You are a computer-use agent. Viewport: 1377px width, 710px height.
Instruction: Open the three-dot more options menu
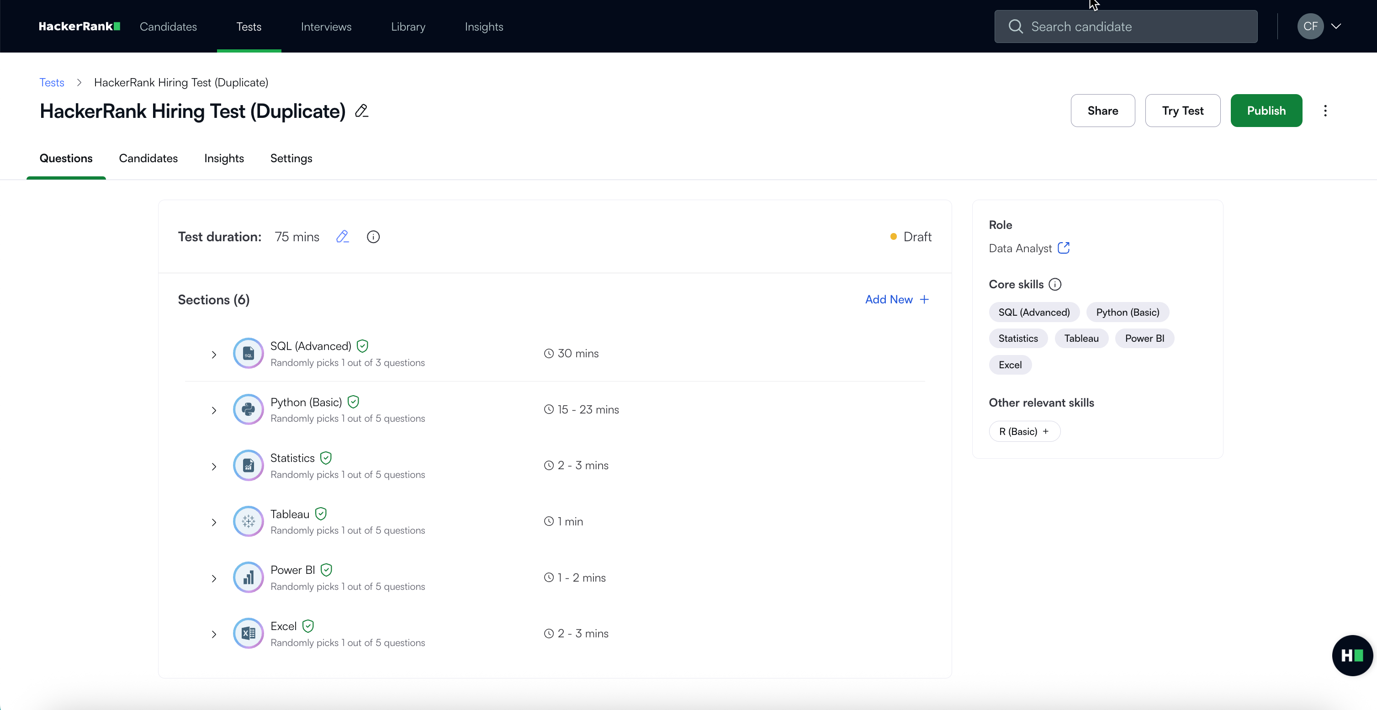point(1325,111)
